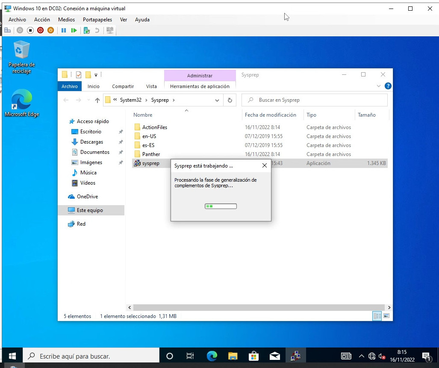Image resolution: width=439 pixels, height=368 pixels.
Task: Click the white Turn Off VM button
Action: [x=30, y=30]
